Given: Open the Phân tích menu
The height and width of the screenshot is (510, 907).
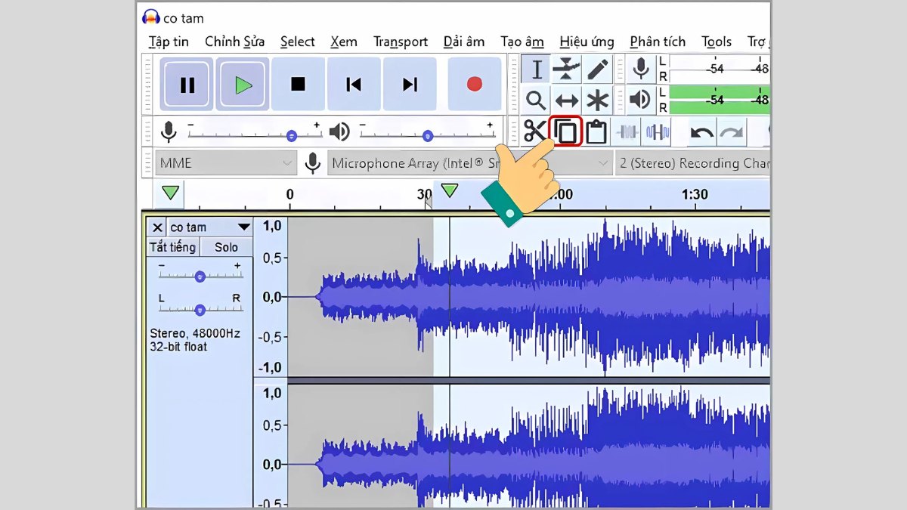Looking at the screenshot, I should click(658, 42).
